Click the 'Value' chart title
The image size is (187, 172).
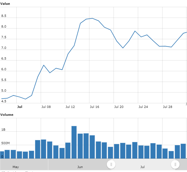click(5, 4)
